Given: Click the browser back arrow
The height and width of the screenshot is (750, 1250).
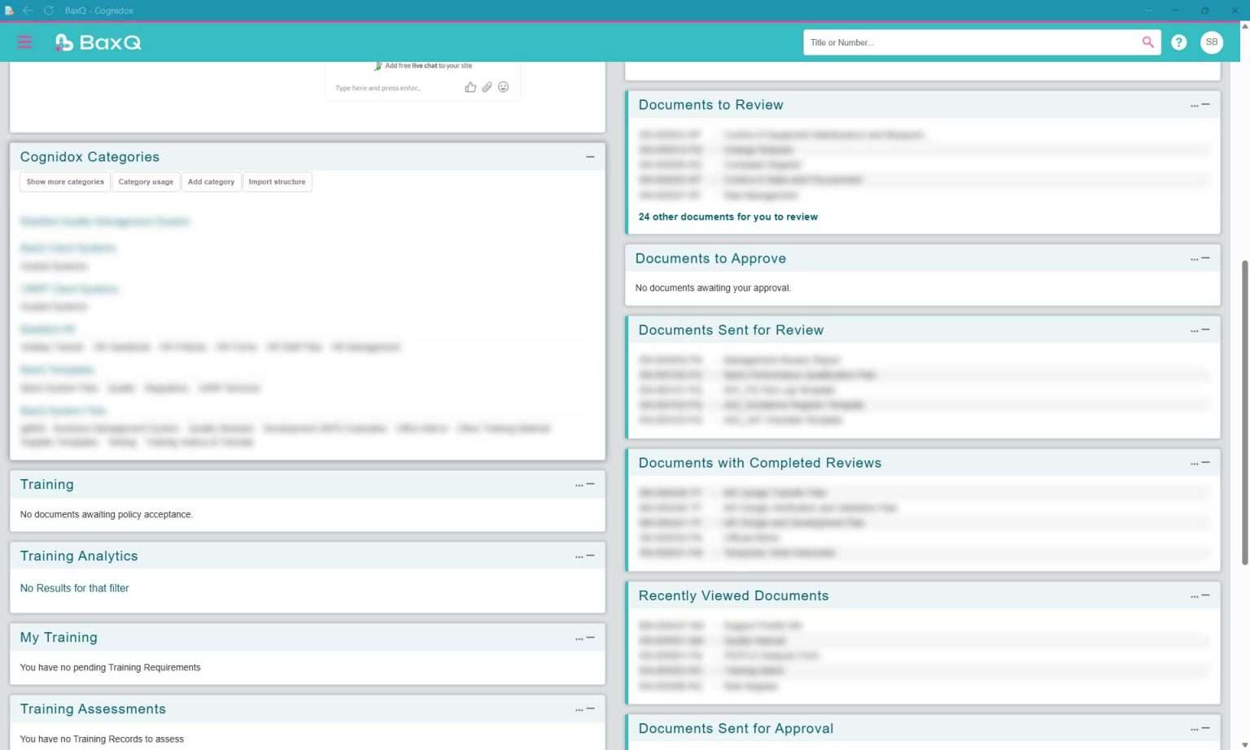Looking at the screenshot, I should tap(28, 11).
